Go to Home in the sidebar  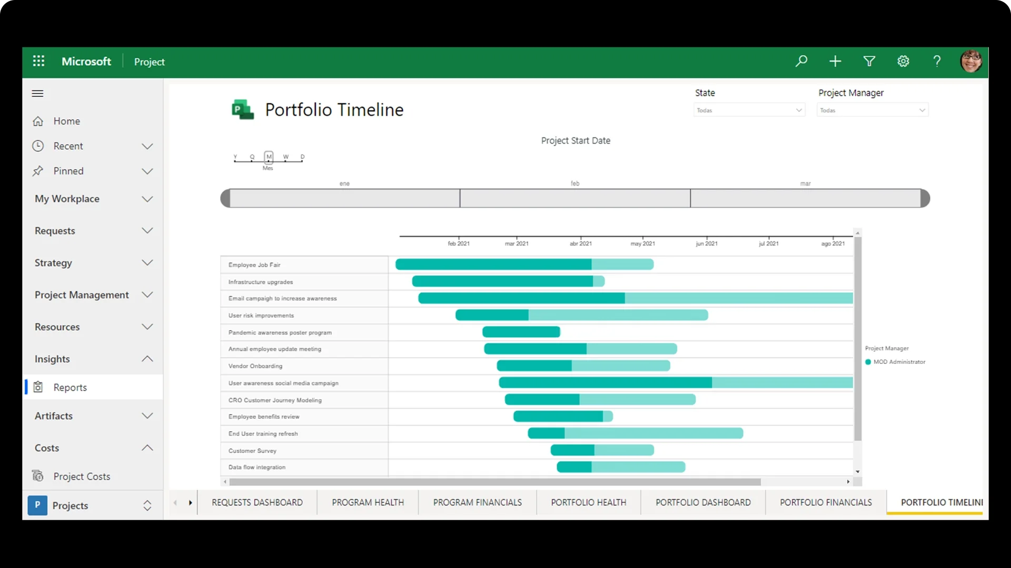pos(66,121)
